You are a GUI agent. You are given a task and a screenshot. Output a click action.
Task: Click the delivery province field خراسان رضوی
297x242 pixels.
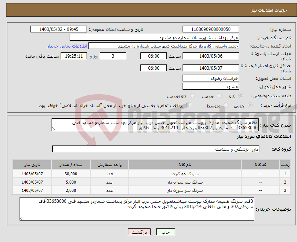click(x=211, y=78)
